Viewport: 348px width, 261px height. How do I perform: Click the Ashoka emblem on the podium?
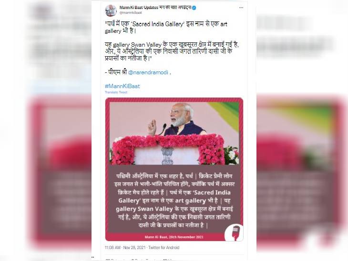tap(167, 156)
